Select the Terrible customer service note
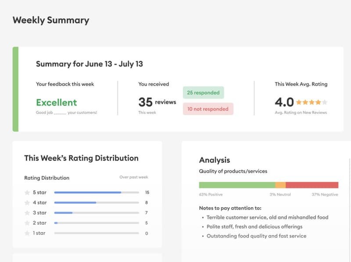Screen dimensions: 351x262 [267, 217]
